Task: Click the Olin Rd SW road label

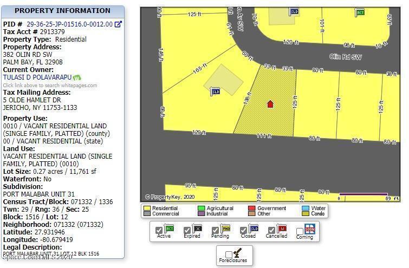Action: pyautogui.click(x=346, y=57)
